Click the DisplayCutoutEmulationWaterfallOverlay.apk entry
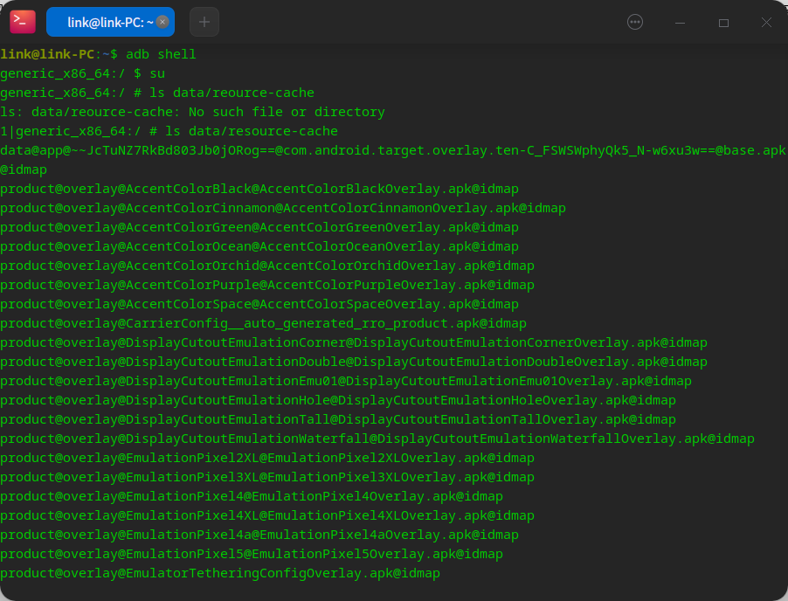This screenshot has height=601, width=788. (x=377, y=439)
